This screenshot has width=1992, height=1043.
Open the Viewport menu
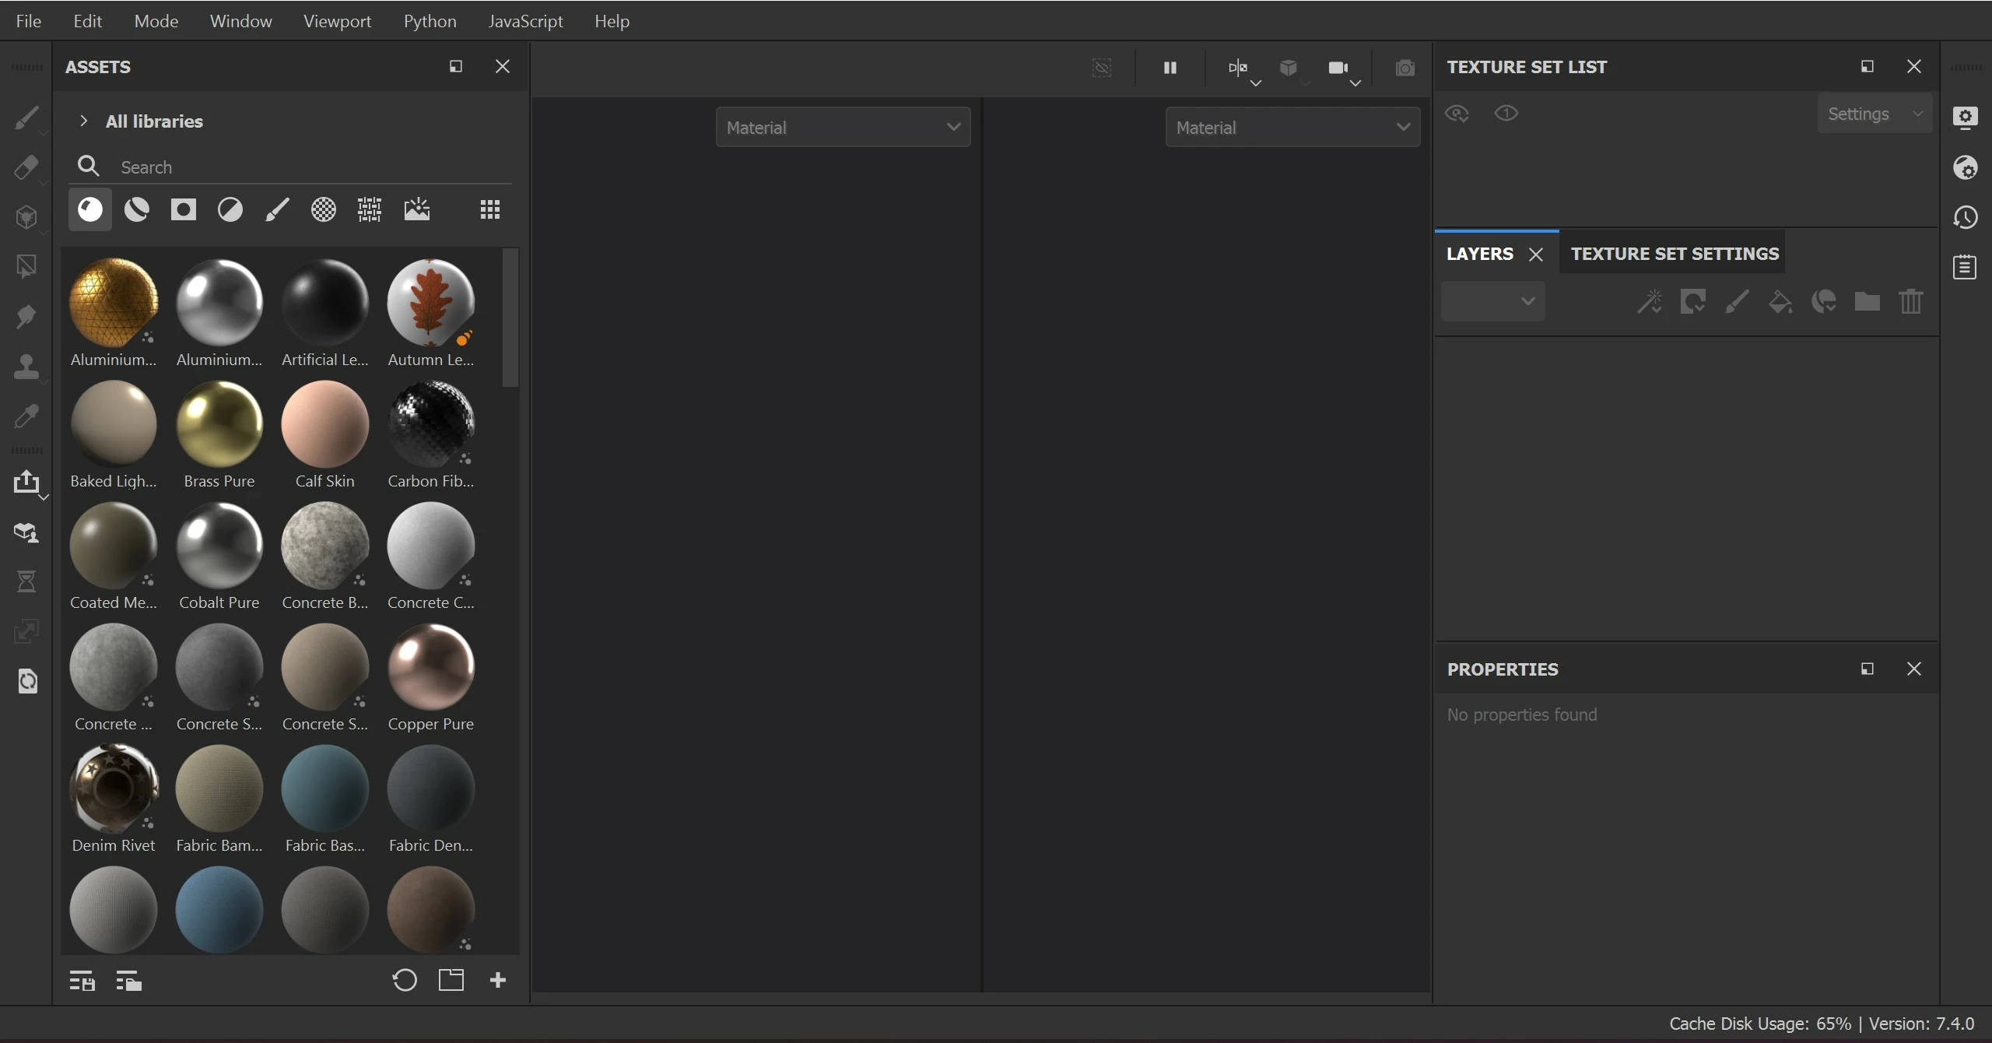337,21
